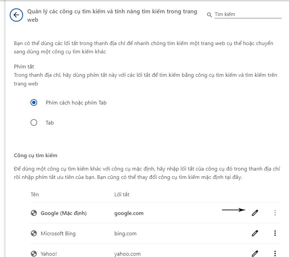Open the edit pencil for Google (Mặc định)
Screen dimensions: 289x257
255,213
